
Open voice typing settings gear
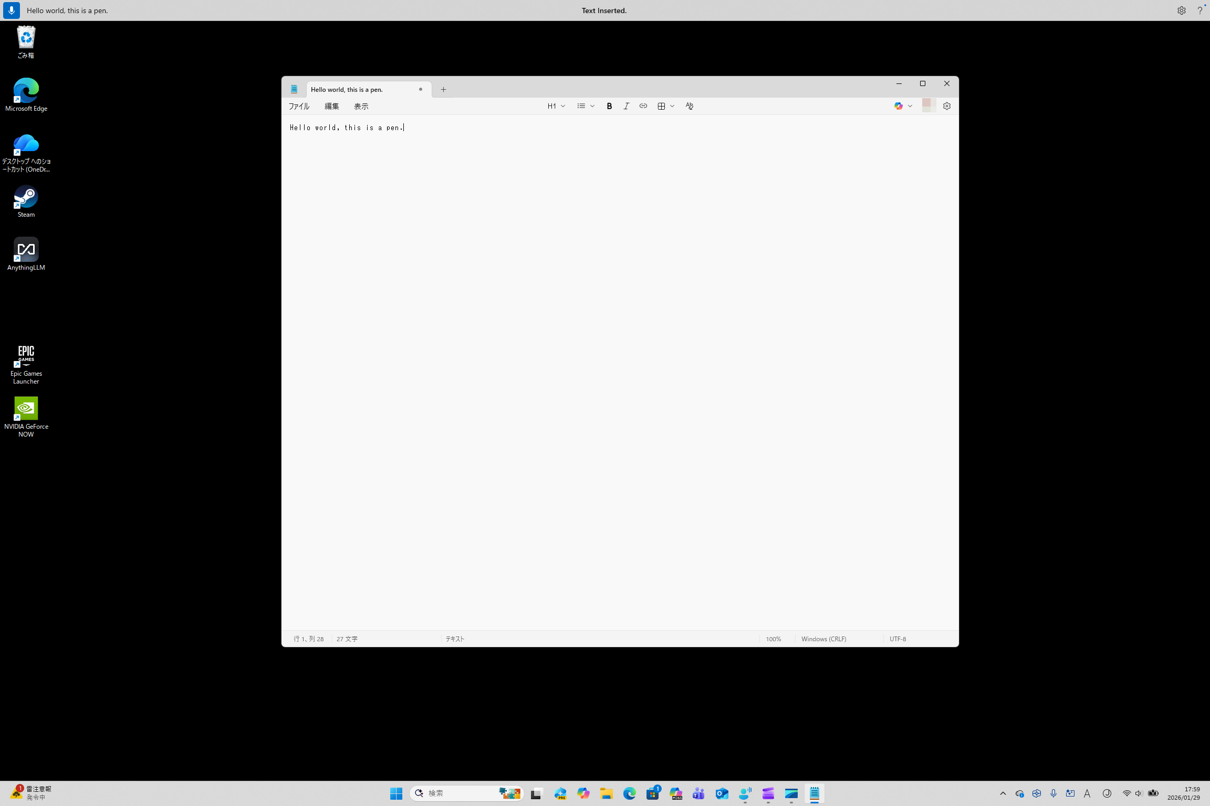coord(1181,10)
